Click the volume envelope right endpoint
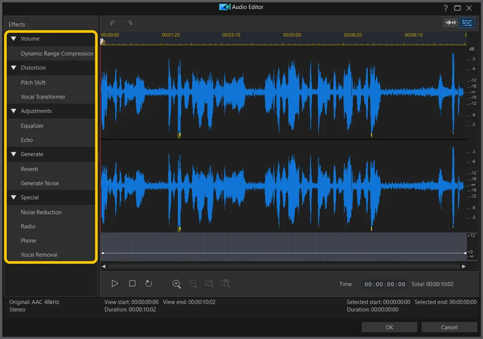This screenshot has height=339, width=483. 465,253
